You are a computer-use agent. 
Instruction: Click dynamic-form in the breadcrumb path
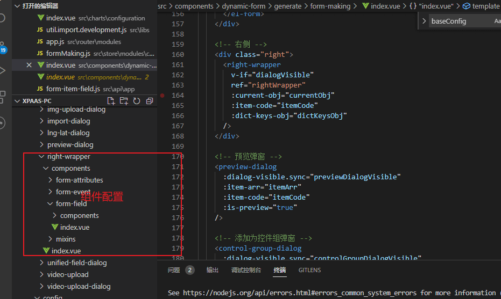(243, 6)
